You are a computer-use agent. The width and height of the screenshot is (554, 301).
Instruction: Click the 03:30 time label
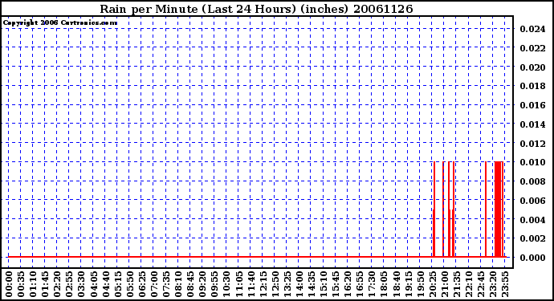point(81,284)
